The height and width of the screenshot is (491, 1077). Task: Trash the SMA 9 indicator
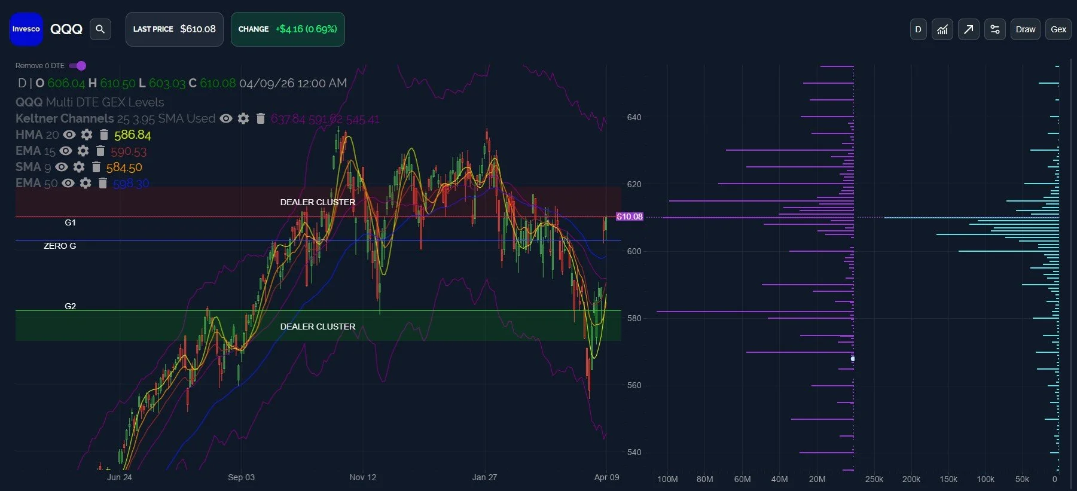96,167
